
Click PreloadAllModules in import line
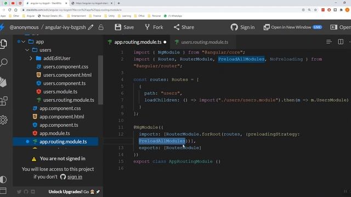click(241, 59)
